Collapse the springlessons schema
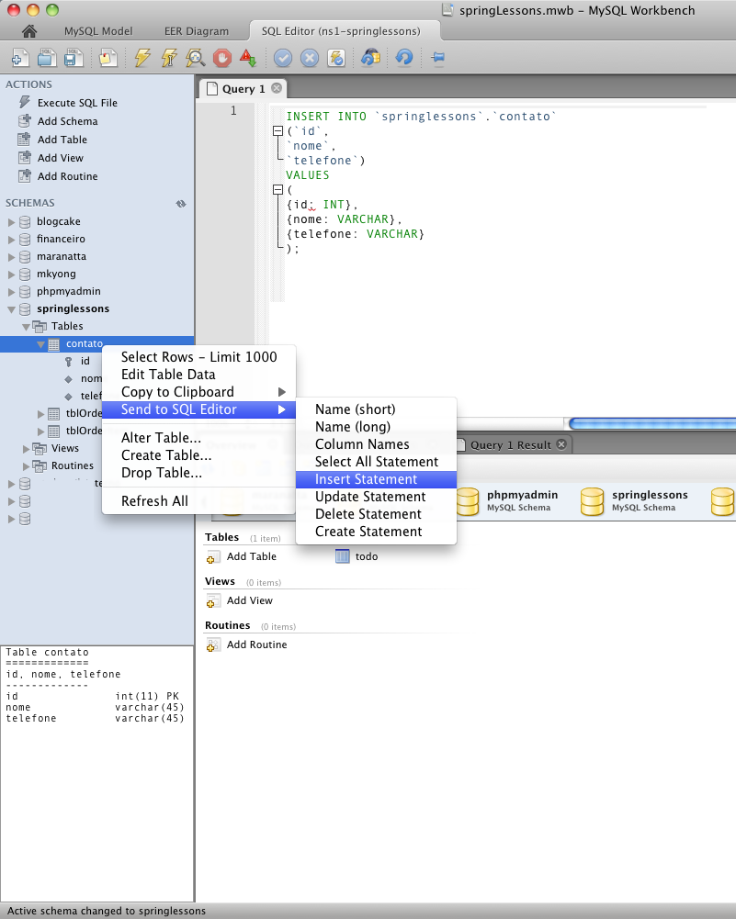This screenshot has height=919, width=736. click(11, 309)
